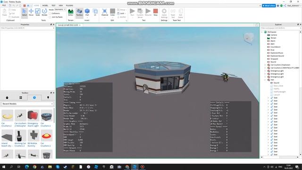Click the Bandicam recording icon in taskbar
Image resolution: width=302 pixels, height=170 pixels.
(x=143, y=167)
